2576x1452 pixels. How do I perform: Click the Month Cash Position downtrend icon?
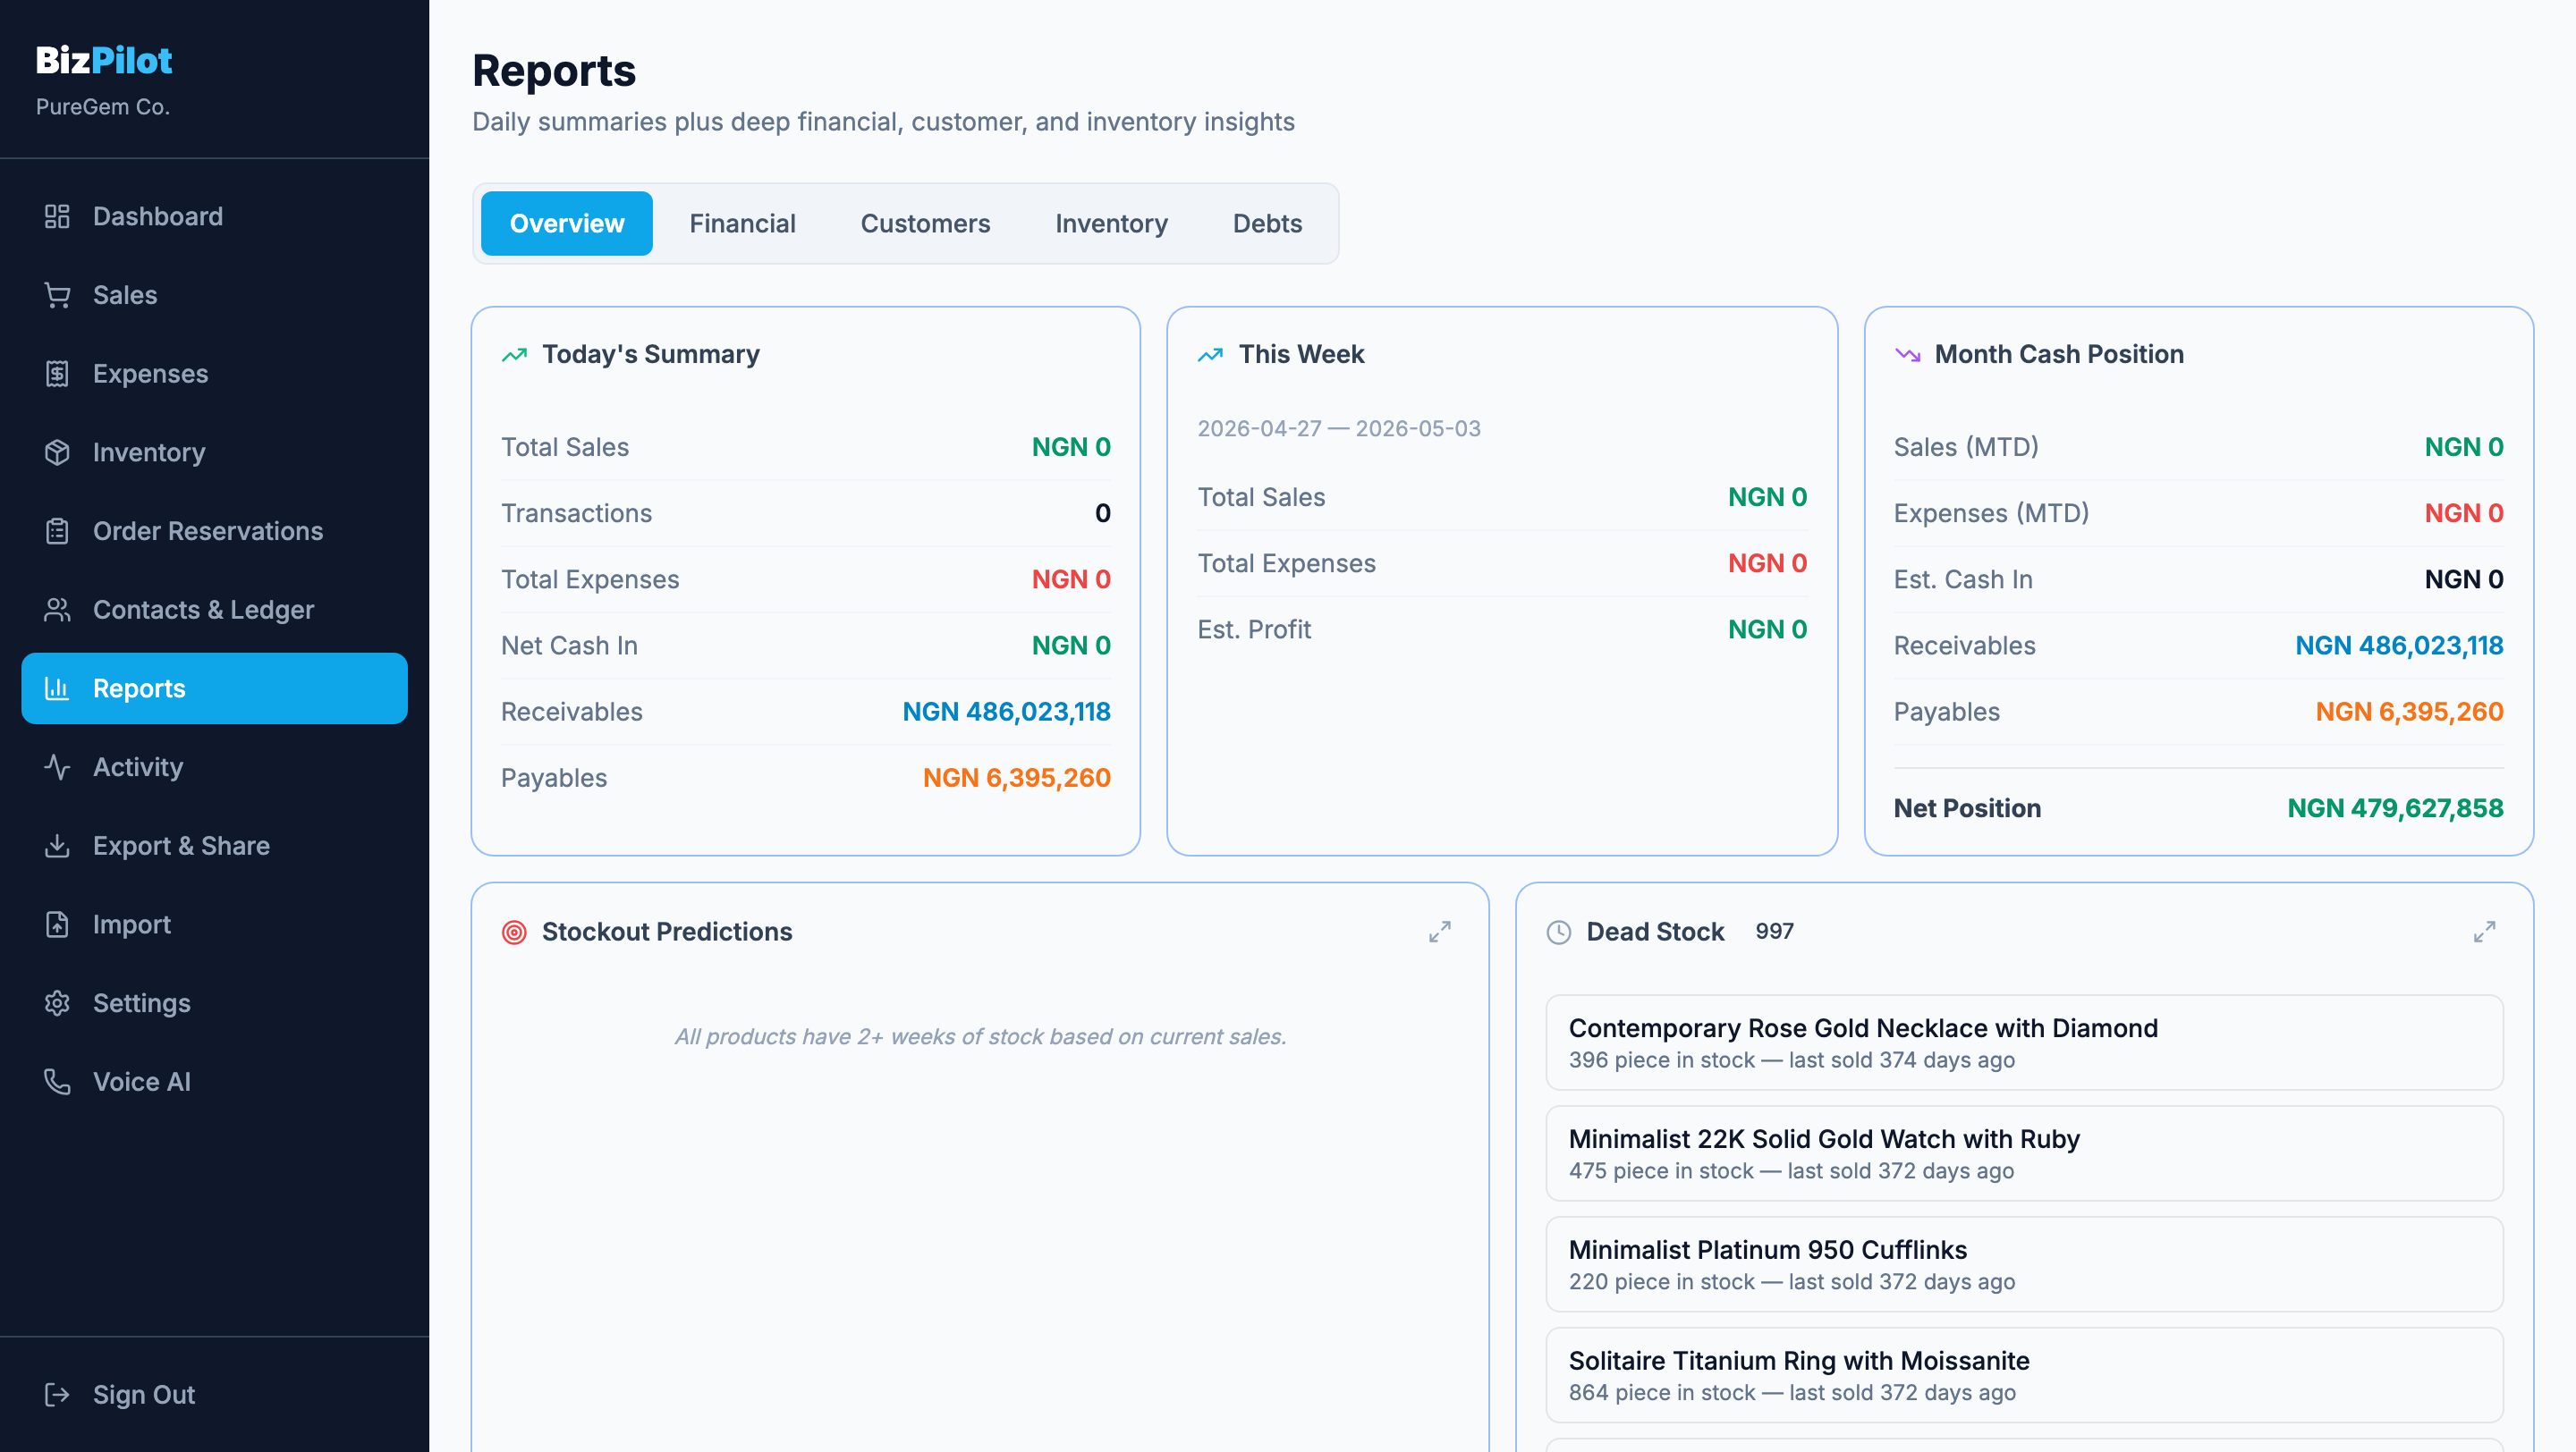pyautogui.click(x=1907, y=355)
